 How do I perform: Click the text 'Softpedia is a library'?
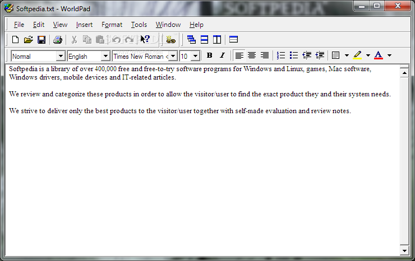tap(39, 69)
